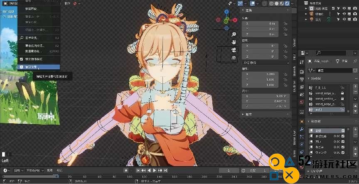This screenshot has height=184, width=359.
Task: Select the F_B_1.L vertex group
Action: [x=327, y=88]
